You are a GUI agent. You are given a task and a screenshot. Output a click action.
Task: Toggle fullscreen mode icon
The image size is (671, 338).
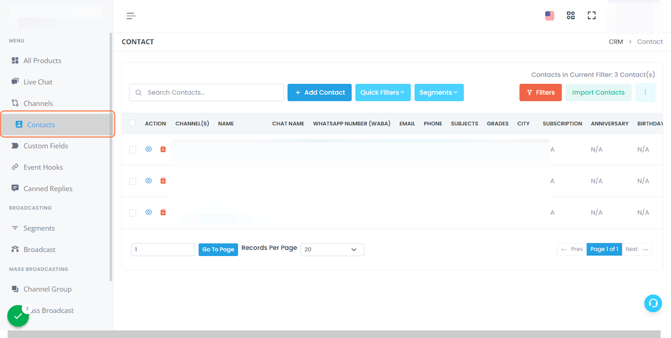tap(592, 16)
